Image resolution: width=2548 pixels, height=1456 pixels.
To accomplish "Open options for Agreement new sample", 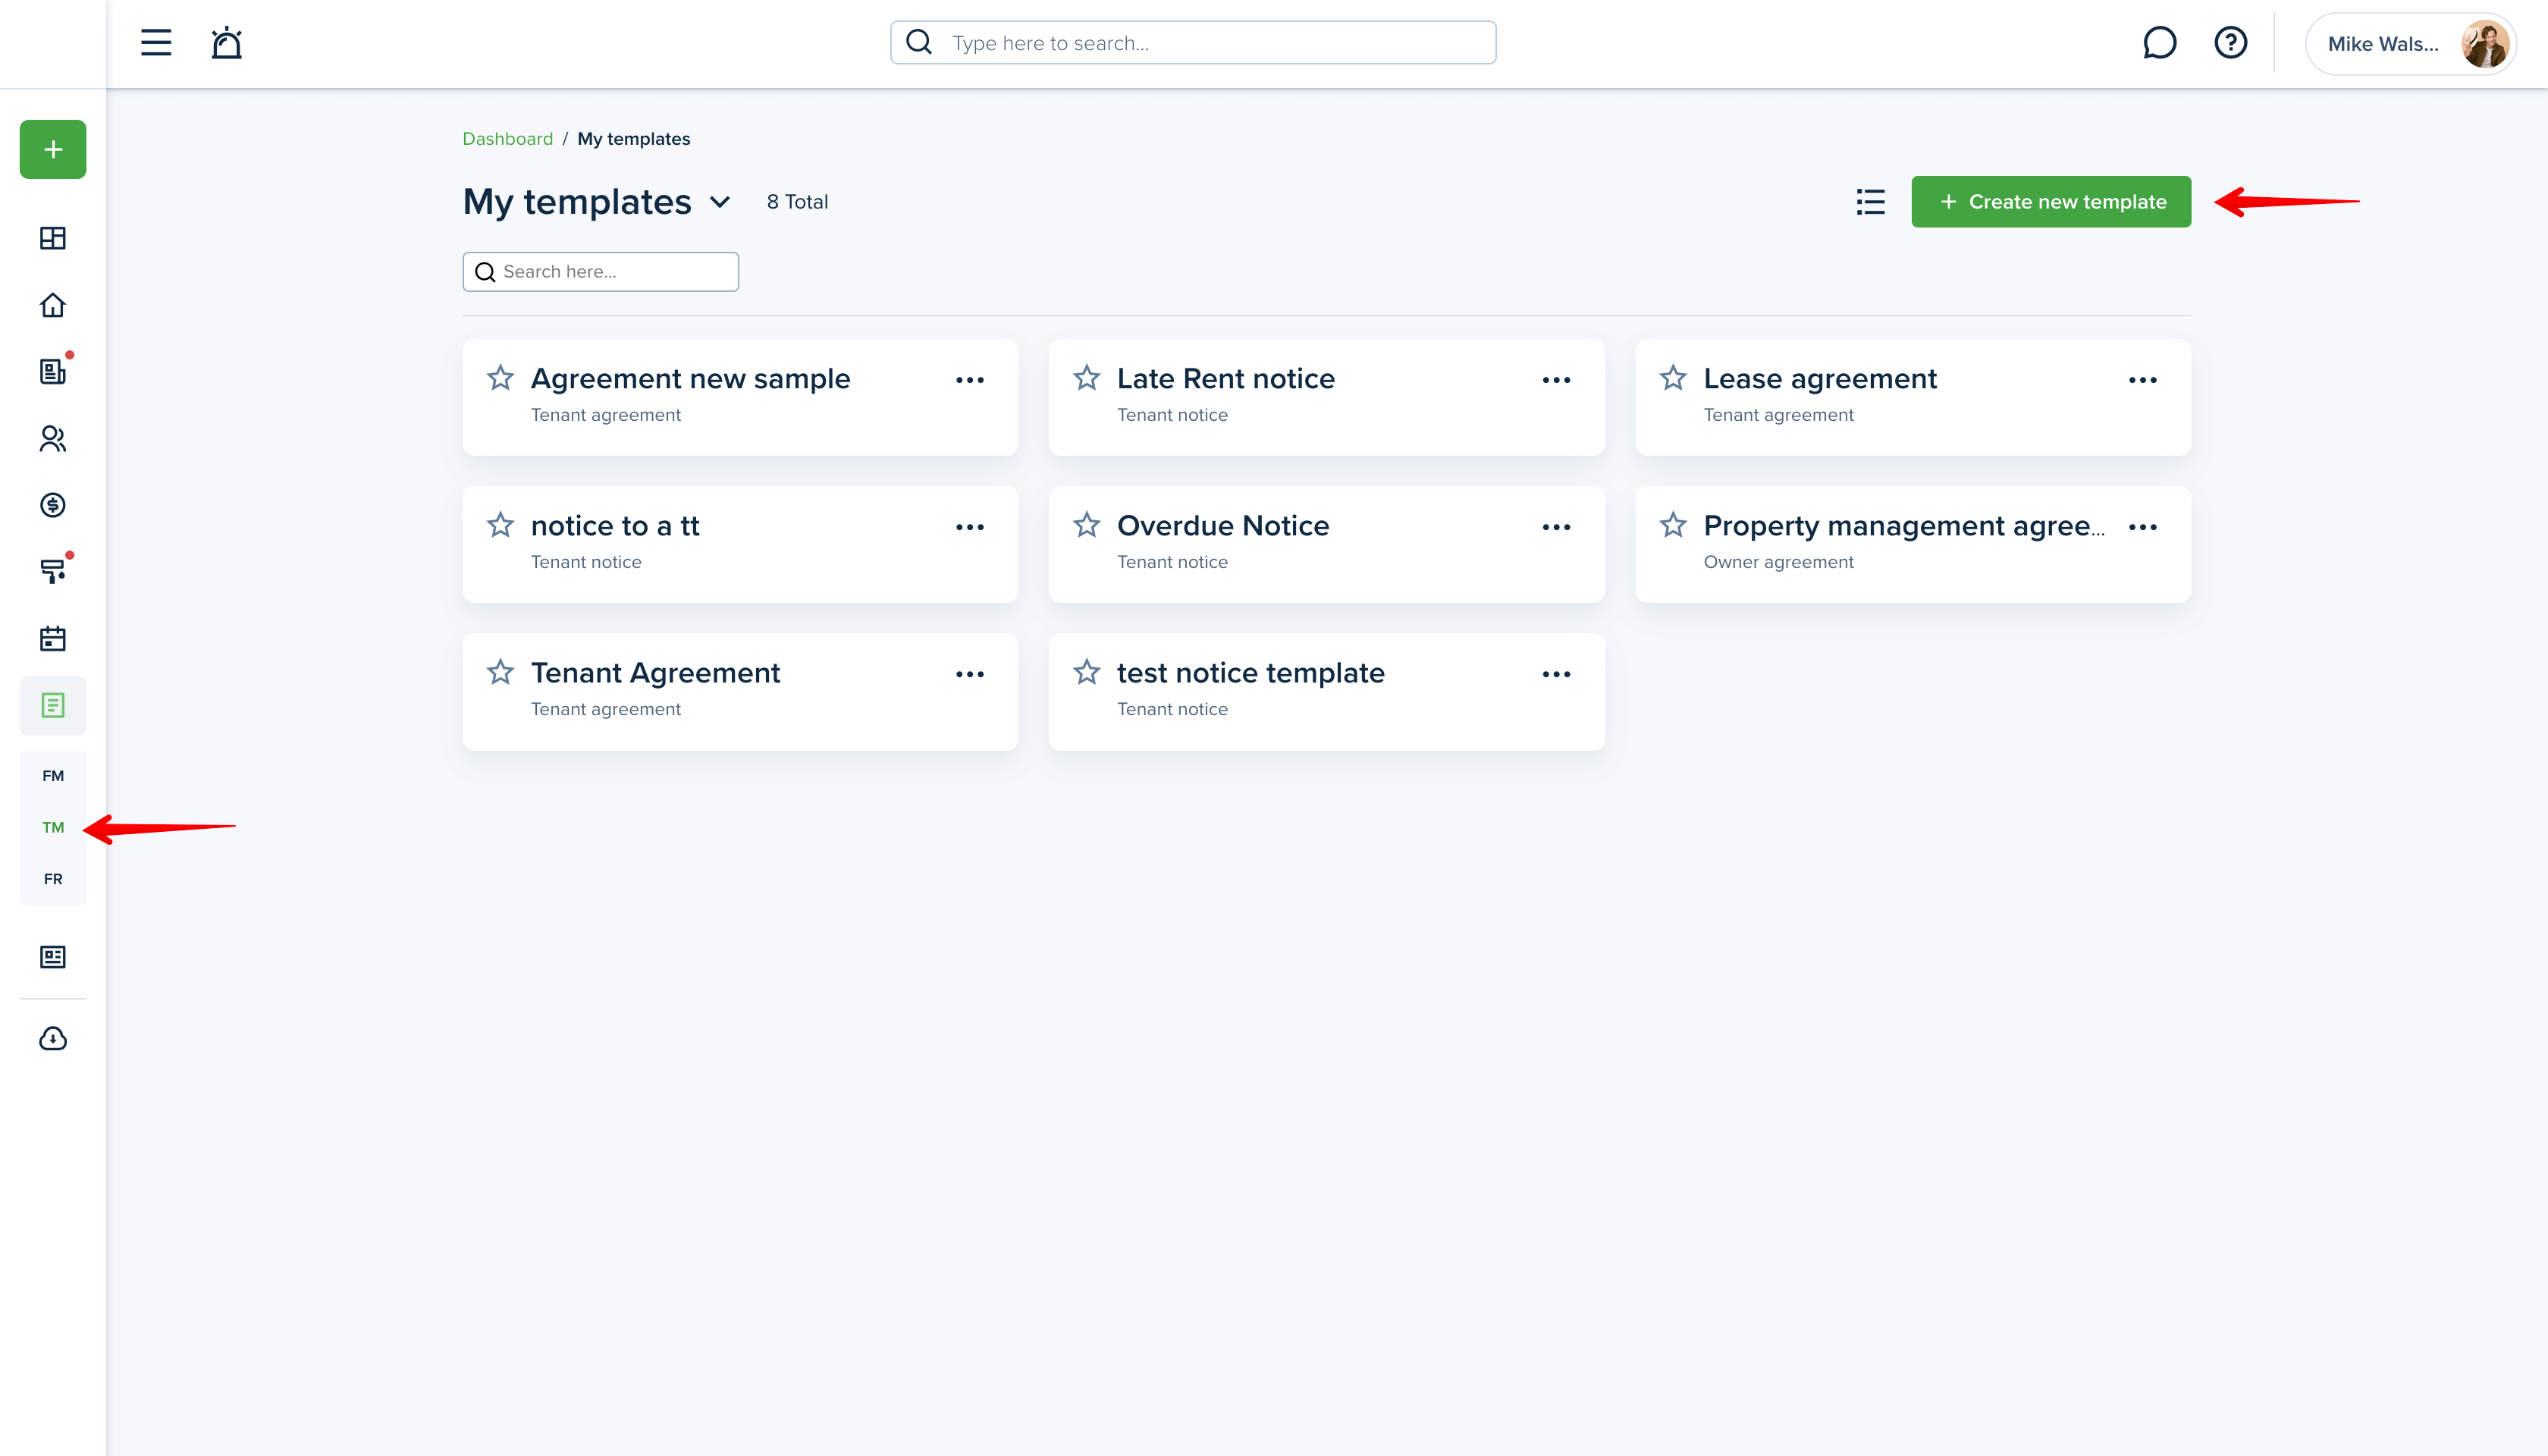I will [x=970, y=380].
